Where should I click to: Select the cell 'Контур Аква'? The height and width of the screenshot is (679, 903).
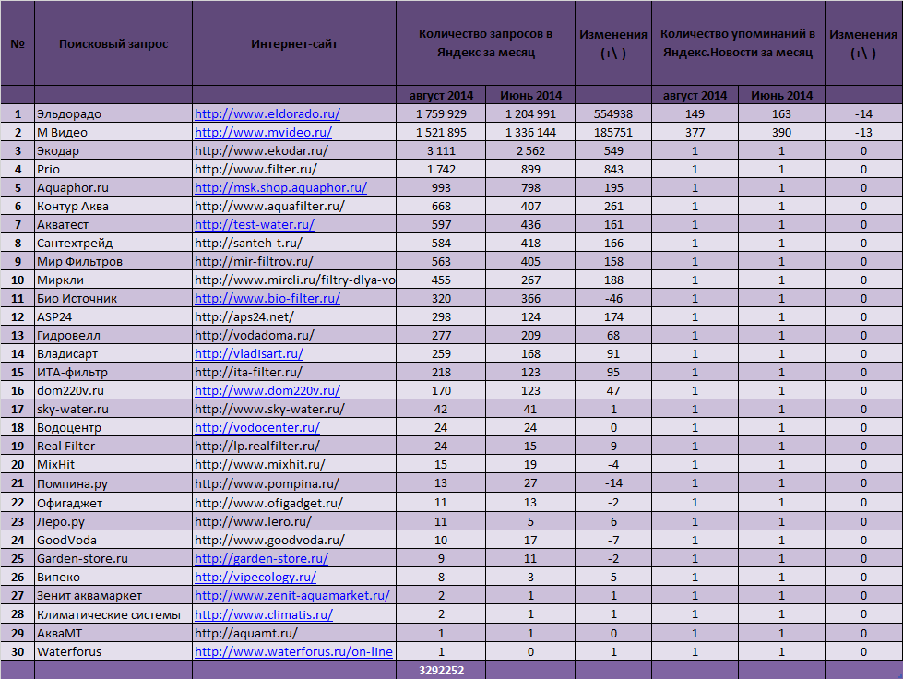pos(113,206)
